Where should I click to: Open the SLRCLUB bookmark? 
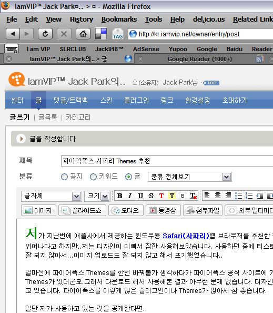coord(73,49)
